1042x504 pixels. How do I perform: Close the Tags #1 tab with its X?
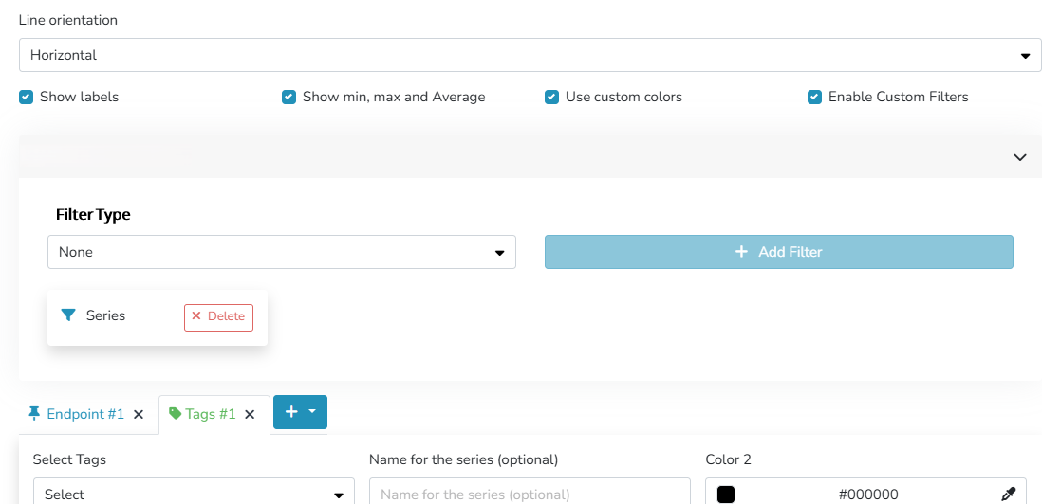pos(250,414)
